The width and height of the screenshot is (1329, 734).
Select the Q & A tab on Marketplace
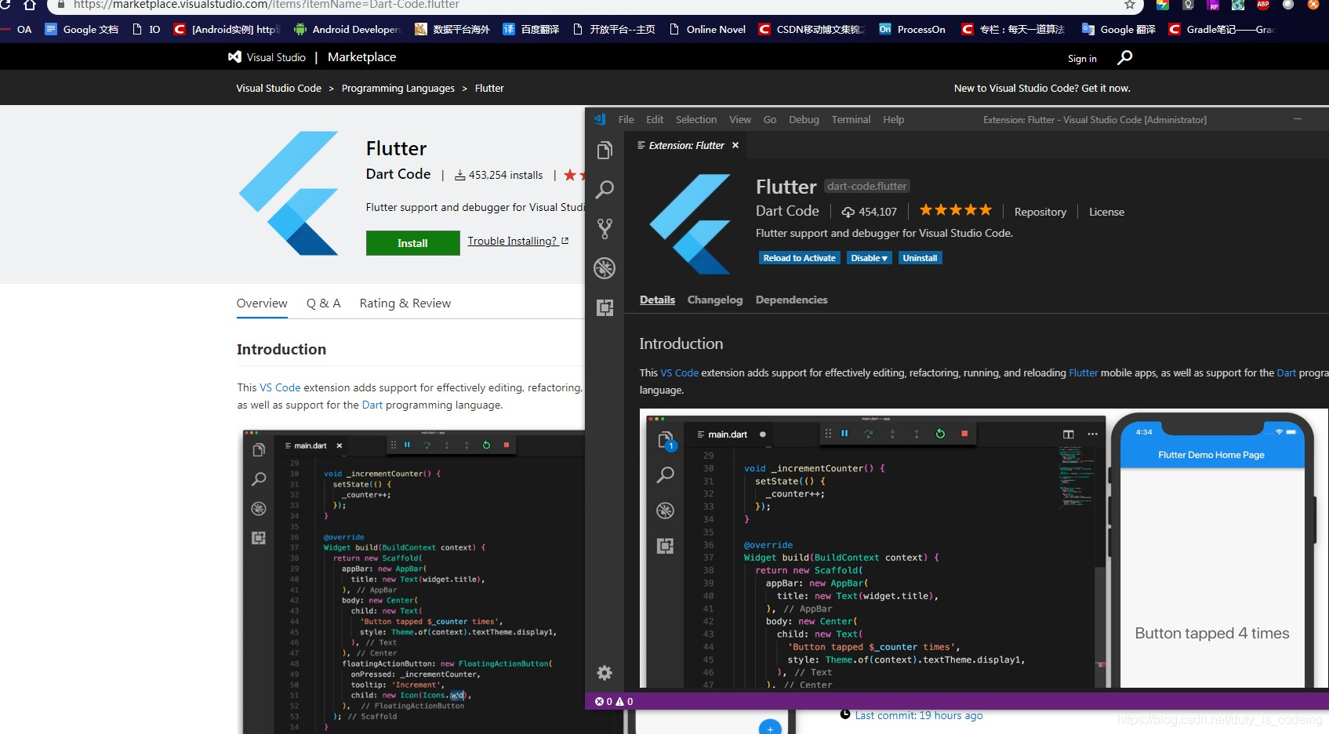point(323,303)
